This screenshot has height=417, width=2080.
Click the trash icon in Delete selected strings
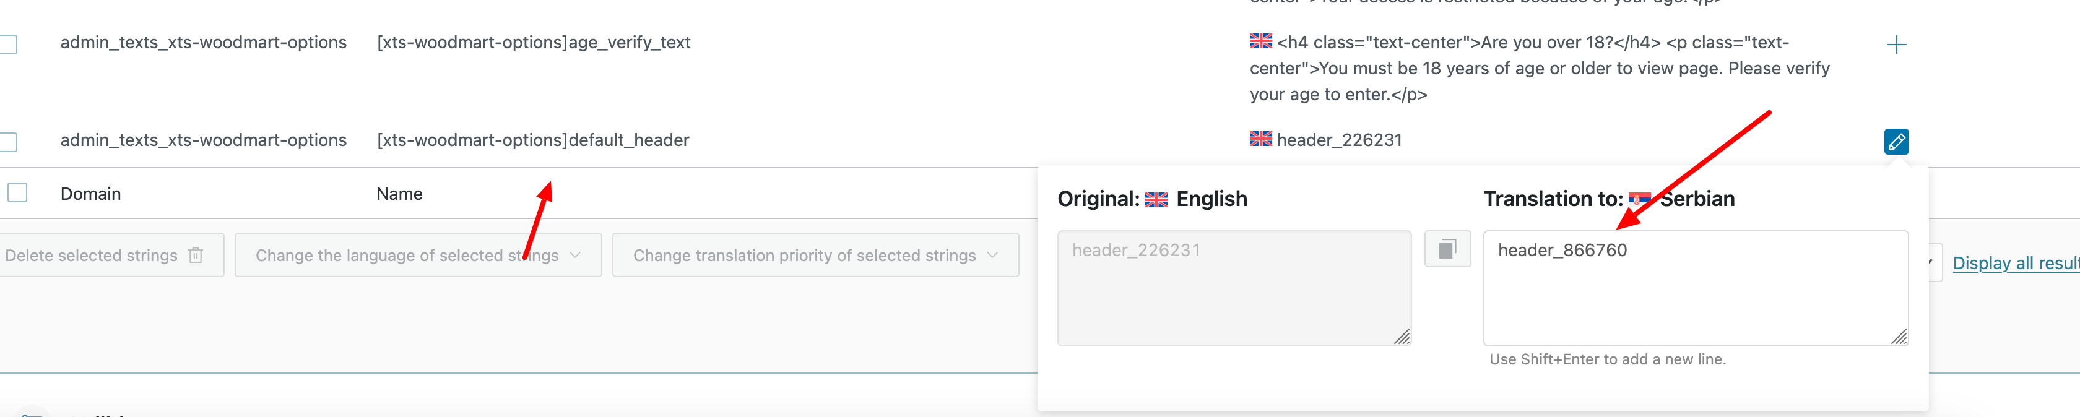point(196,256)
